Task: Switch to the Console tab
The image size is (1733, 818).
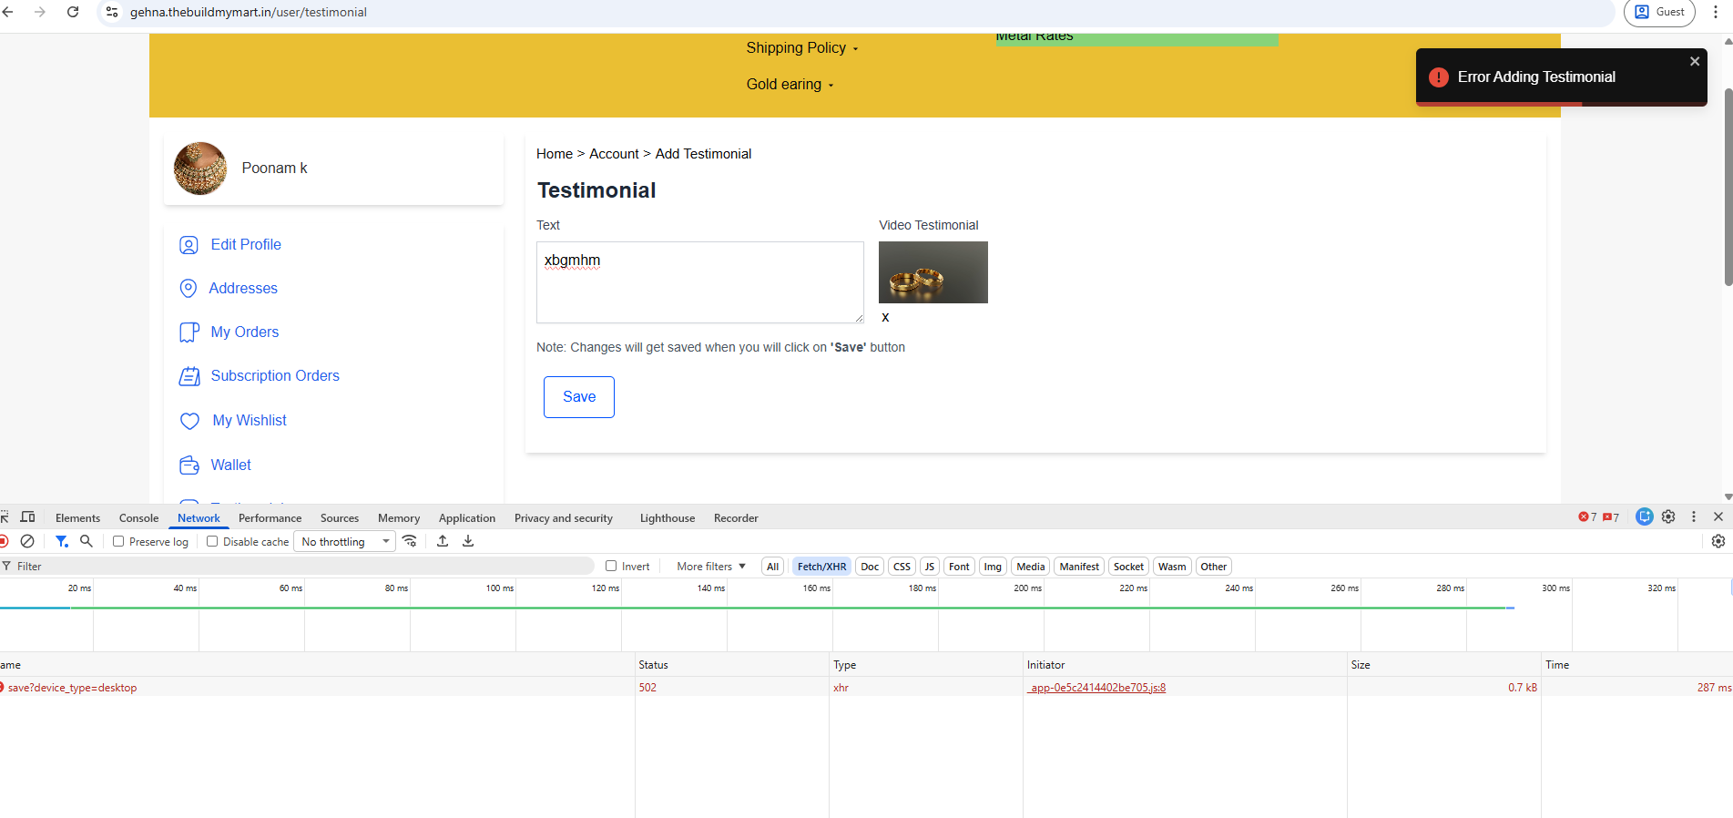Action: (138, 517)
